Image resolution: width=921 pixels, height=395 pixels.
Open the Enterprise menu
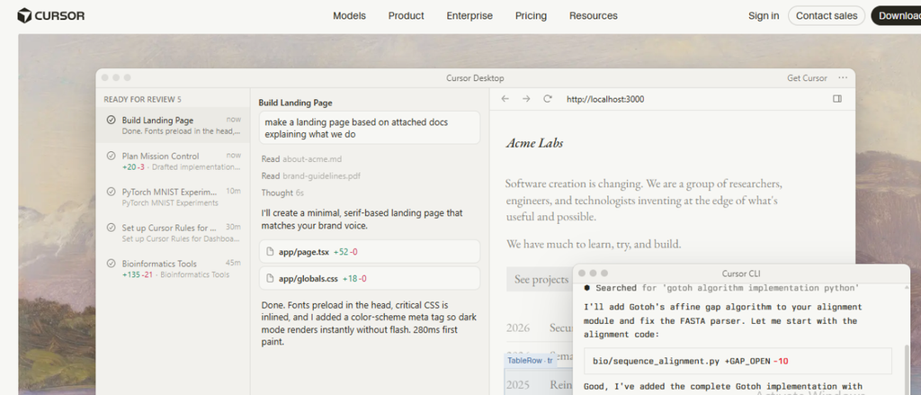coord(469,16)
